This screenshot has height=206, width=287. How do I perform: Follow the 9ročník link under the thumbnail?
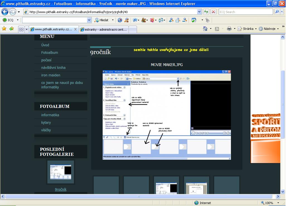[61, 189]
